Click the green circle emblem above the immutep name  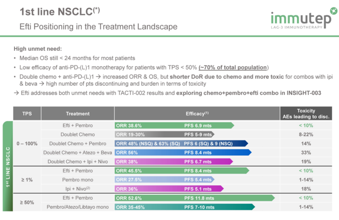pyautogui.click(x=333, y=11)
